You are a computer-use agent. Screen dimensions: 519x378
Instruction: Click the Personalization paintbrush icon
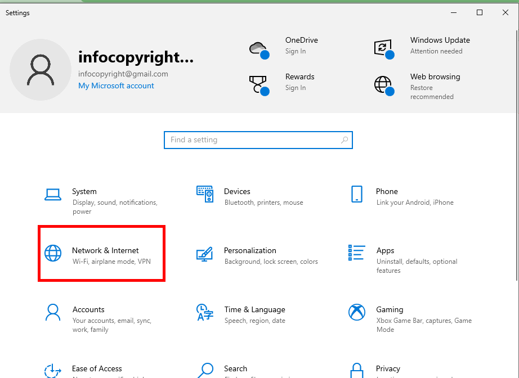[x=204, y=254]
